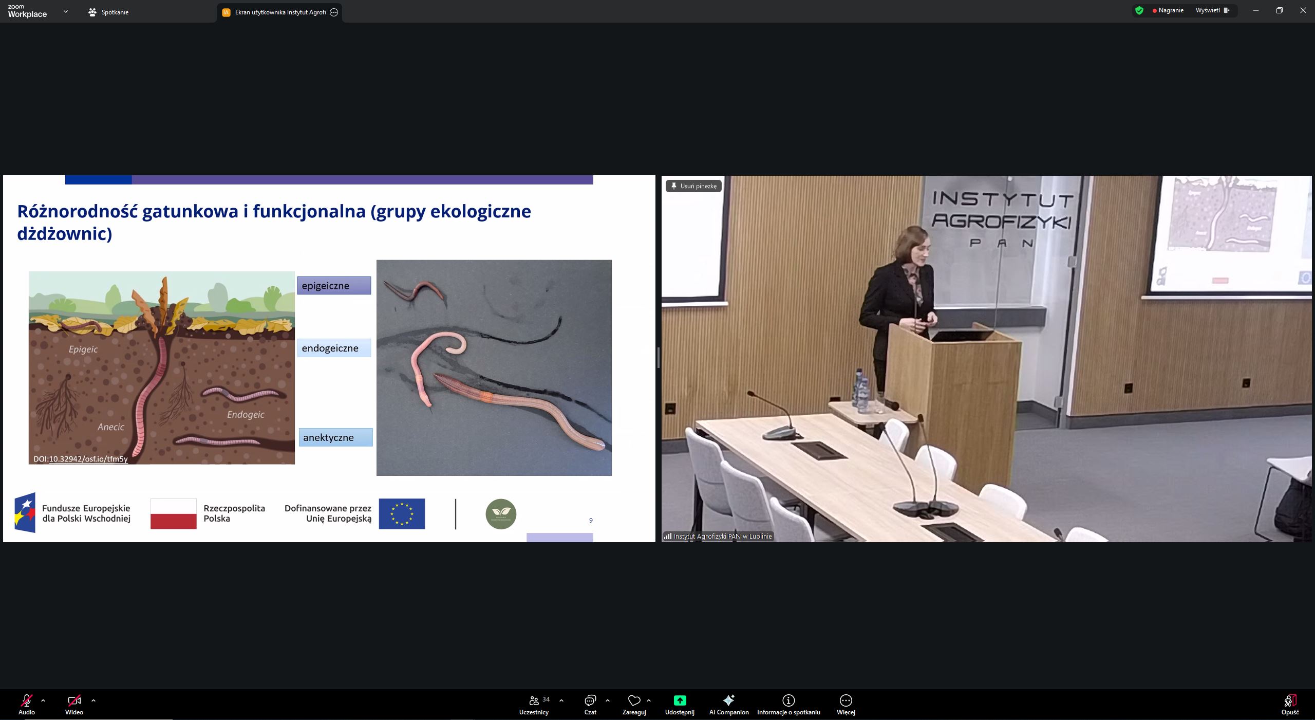Click Usuń pinezkę to unpin video
The width and height of the screenshot is (1315, 720).
coord(693,186)
